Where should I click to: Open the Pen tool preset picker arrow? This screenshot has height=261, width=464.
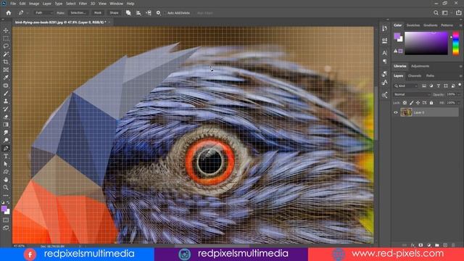(x=28, y=13)
